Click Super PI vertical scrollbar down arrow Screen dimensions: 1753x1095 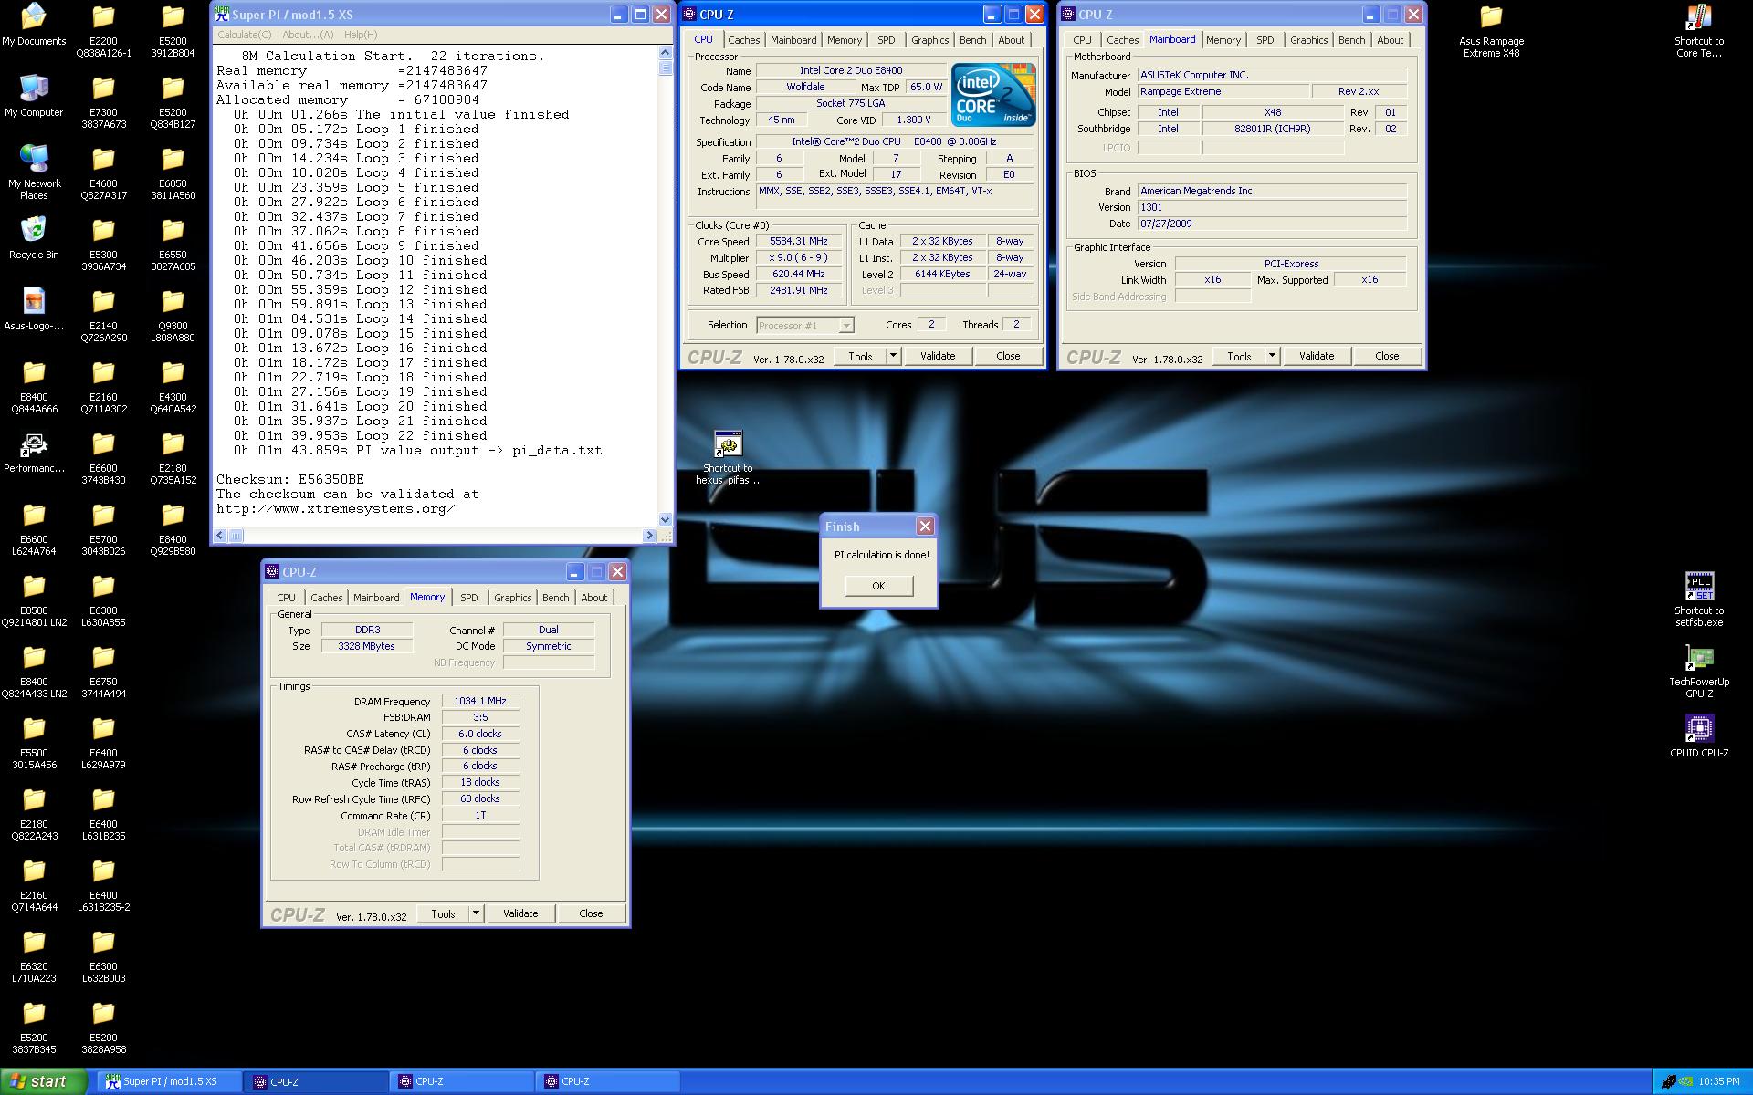(x=665, y=519)
